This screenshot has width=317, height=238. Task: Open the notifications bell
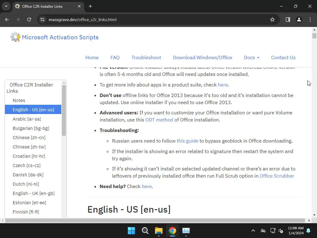tap(309, 231)
